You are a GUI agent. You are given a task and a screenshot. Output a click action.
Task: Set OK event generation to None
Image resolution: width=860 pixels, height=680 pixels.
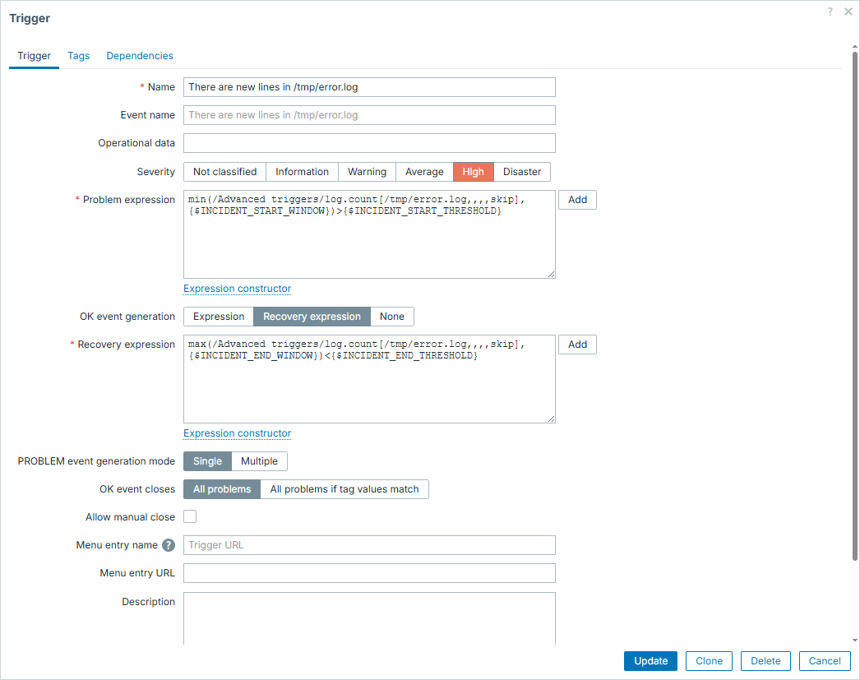click(x=392, y=317)
